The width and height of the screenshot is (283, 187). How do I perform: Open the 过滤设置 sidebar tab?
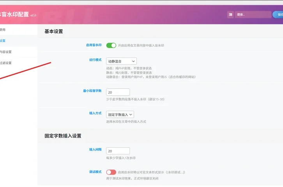pyautogui.click(x=18, y=63)
